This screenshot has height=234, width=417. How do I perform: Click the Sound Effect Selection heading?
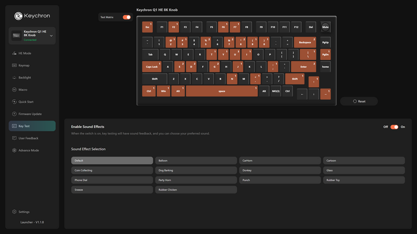88,149
